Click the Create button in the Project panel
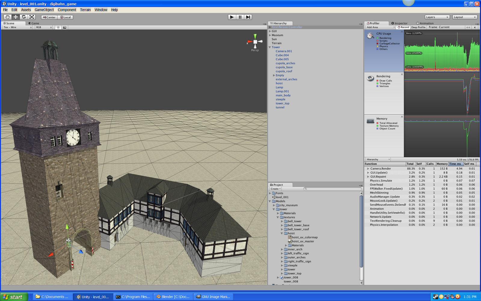 click(x=275, y=189)
